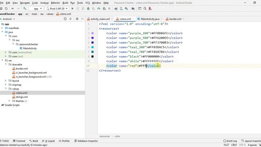This screenshot has height=147, width=261.
Task: Click the Make Project hammer icon
Action: [24, 9]
